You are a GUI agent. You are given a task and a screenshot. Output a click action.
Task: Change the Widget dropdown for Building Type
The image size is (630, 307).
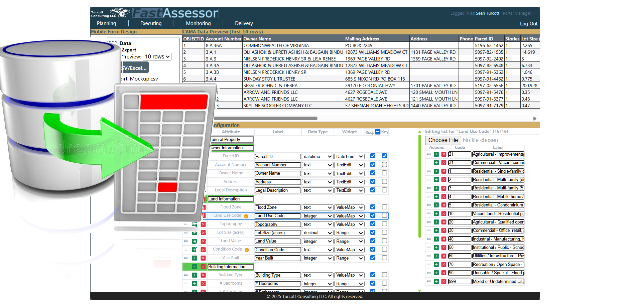[x=349, y=275]
